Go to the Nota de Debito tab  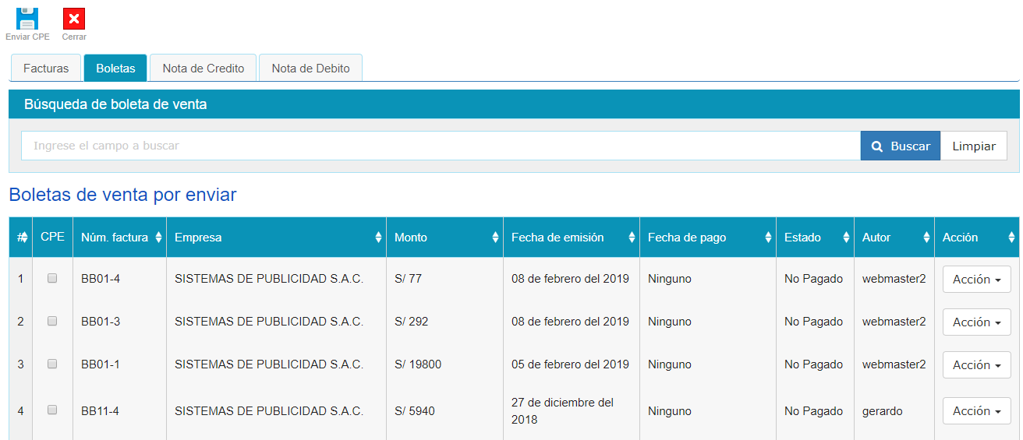(310, 69)
